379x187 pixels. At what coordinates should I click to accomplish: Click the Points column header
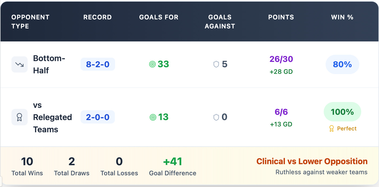tap(281, 17)
